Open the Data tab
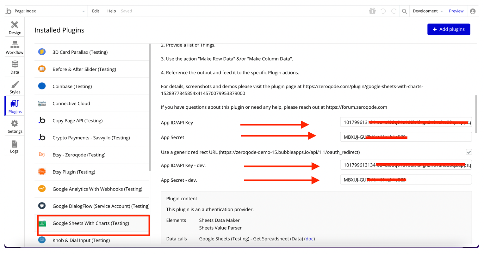This screenshot has width=484, height=254. tap(15, 67)
